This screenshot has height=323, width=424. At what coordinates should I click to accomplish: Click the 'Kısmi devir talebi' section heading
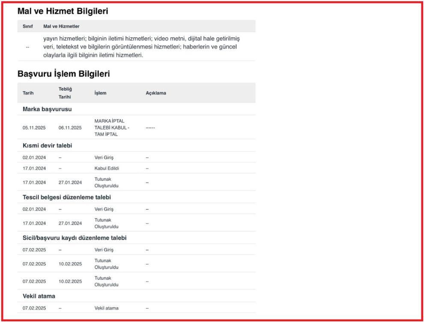pos(47,145)
